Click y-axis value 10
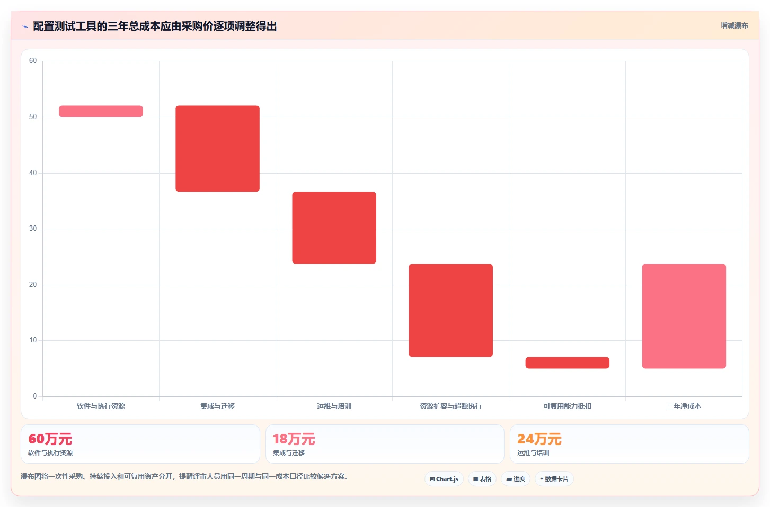 click(x=33, y=340)
